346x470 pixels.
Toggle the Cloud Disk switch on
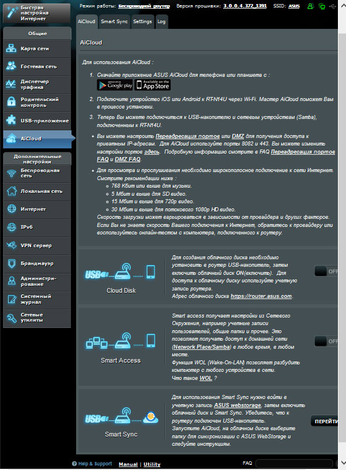326,270
